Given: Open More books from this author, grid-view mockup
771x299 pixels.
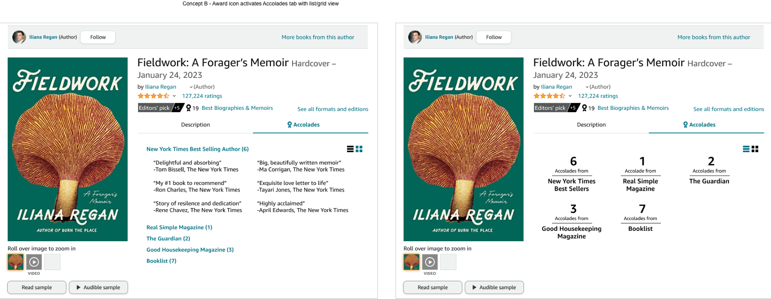Looking at the screenshot, I should (714, 37).
